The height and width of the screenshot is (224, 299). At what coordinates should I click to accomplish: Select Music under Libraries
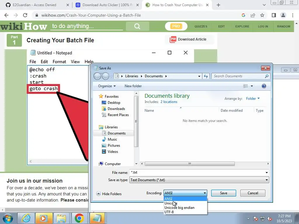point(112,139)
